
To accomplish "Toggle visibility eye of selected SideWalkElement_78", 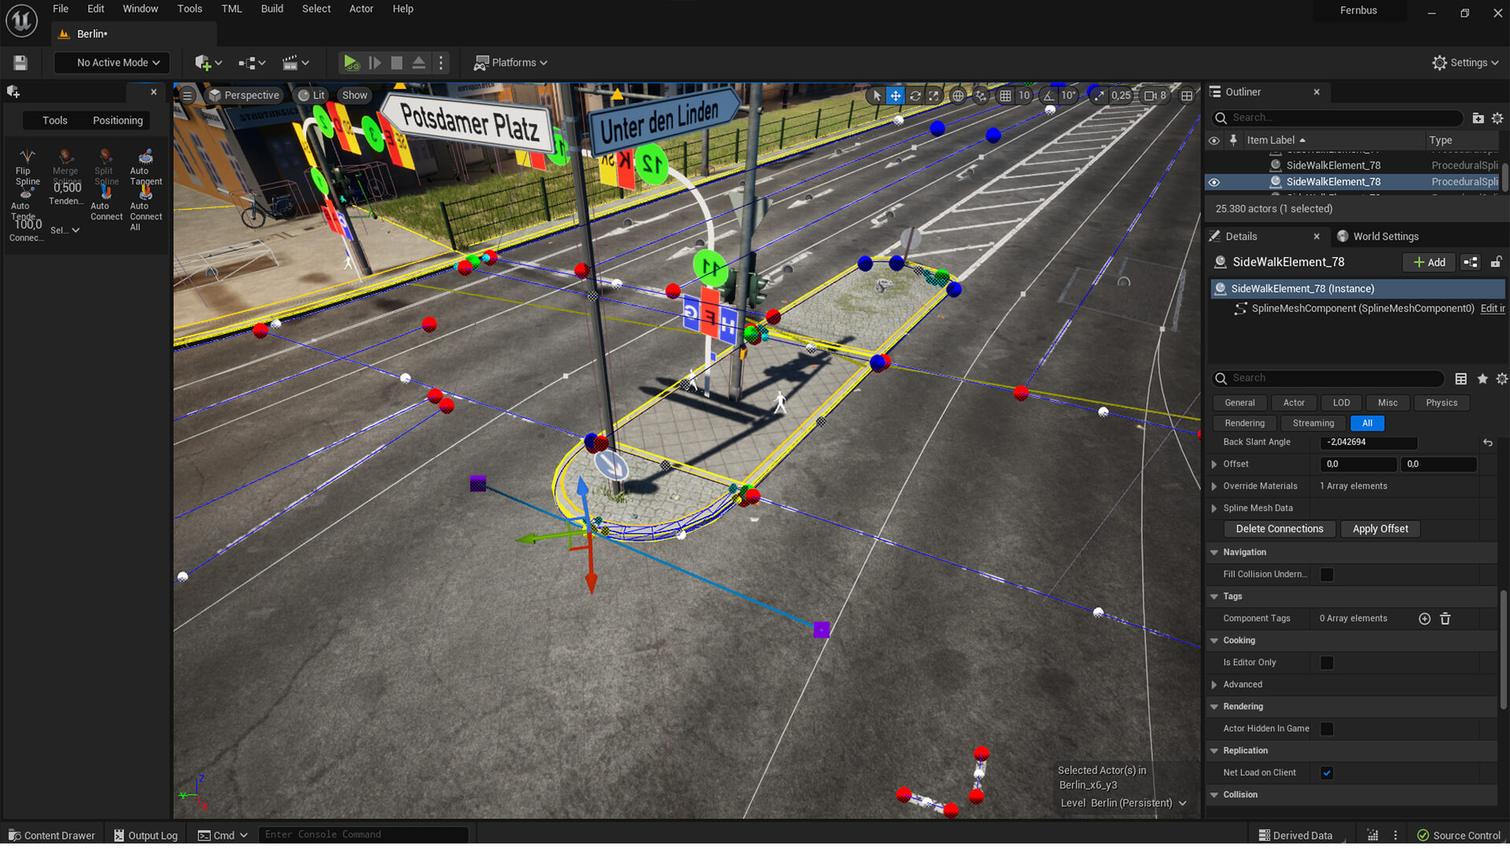I will click(x=1214, y=182).
